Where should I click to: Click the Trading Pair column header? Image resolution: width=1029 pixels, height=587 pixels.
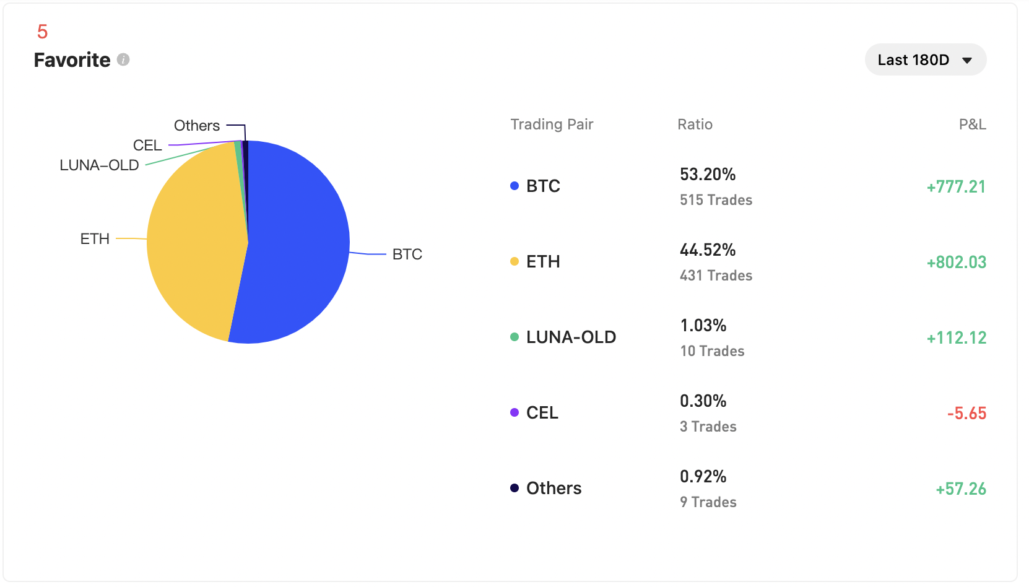click(x=551, y=124)
